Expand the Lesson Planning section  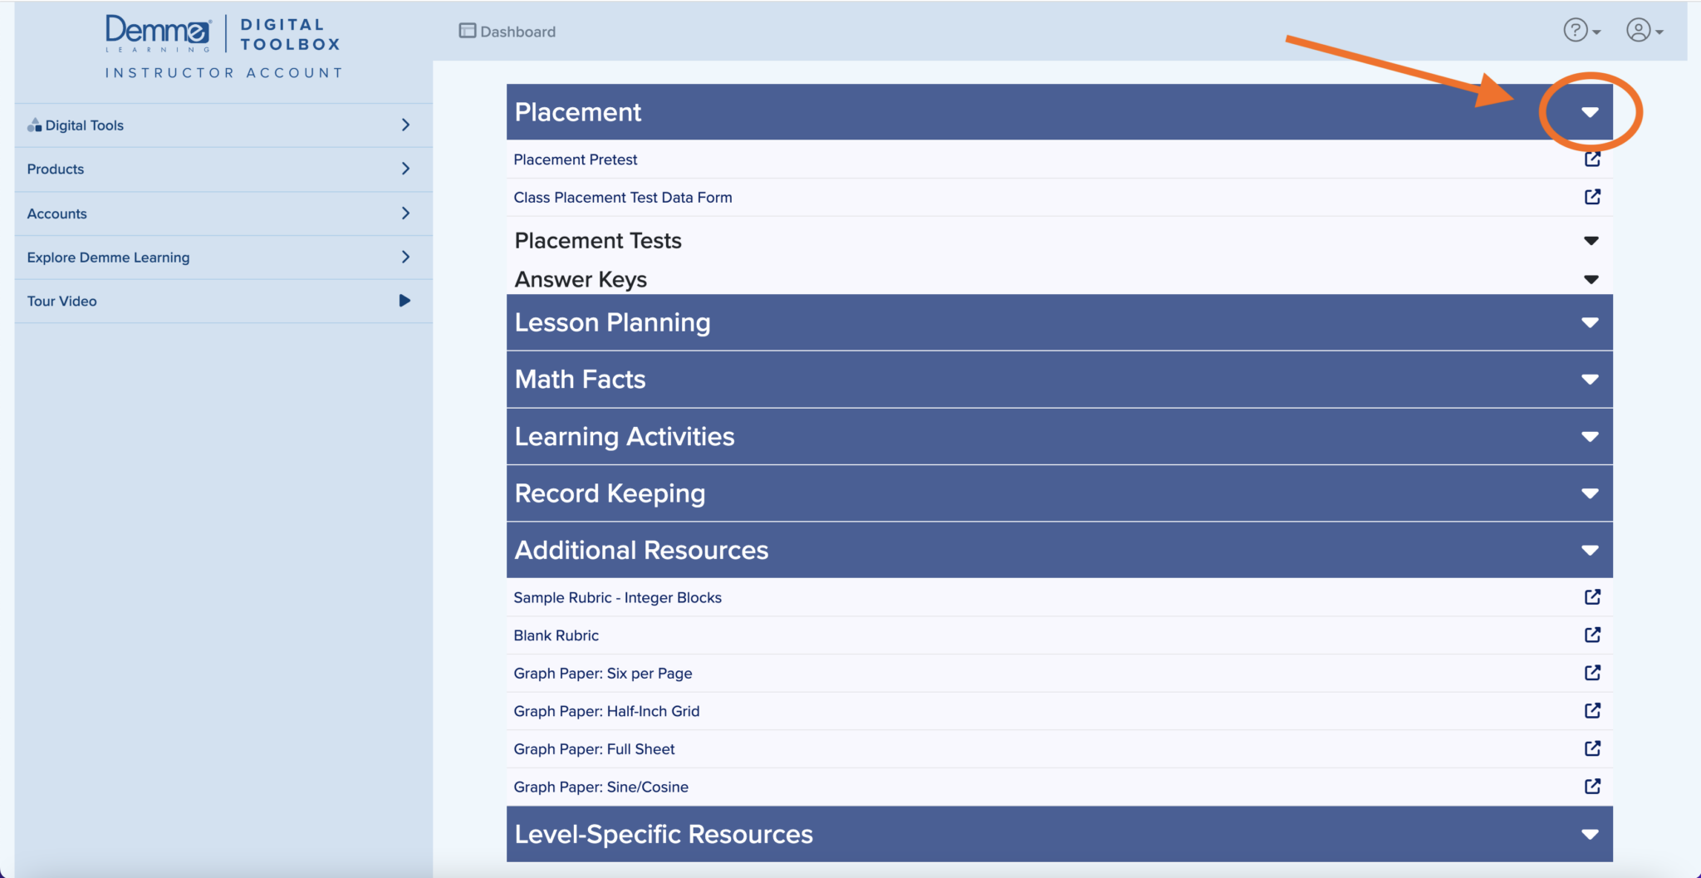(1589, 322)
